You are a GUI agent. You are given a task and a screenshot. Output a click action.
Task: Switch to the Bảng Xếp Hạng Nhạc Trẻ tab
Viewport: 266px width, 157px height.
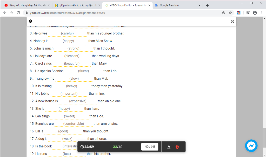25,5
